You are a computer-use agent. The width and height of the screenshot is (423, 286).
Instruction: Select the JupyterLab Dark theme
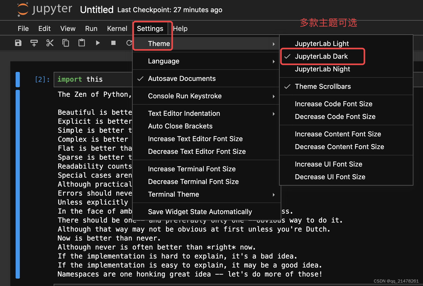[x=346, y=56]
